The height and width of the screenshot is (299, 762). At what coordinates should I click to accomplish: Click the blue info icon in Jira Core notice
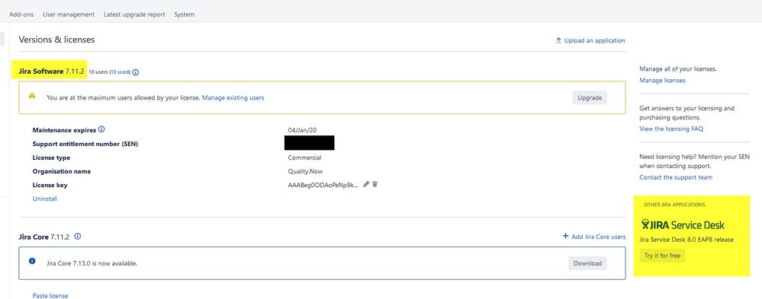(x=32, y=261)
